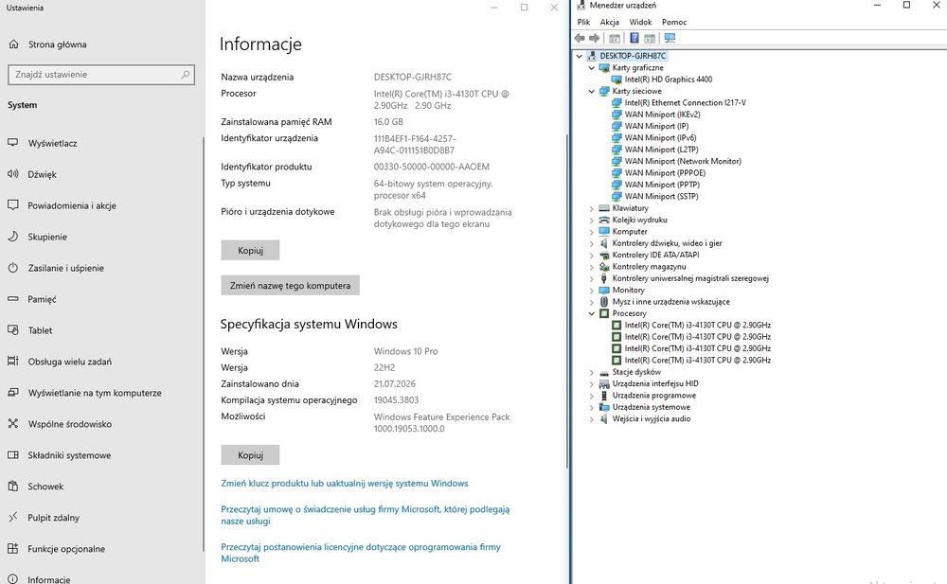The image size is (947, 584).
Task: Open Przeczytaj umowę o świadczenie usług link
Action: [x=365, y=515]
